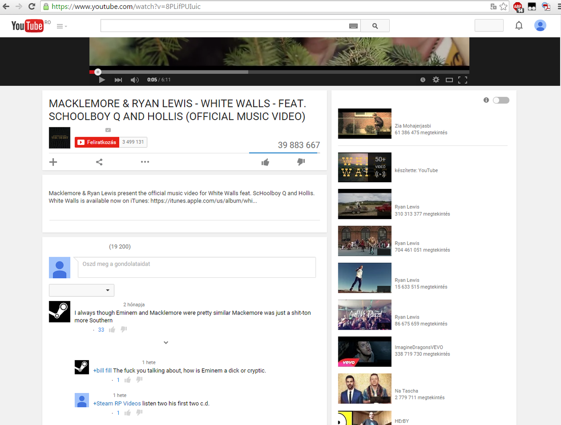Switch the player to theater mode
This screenshot has height=425, width=561.
coord(449,80)
